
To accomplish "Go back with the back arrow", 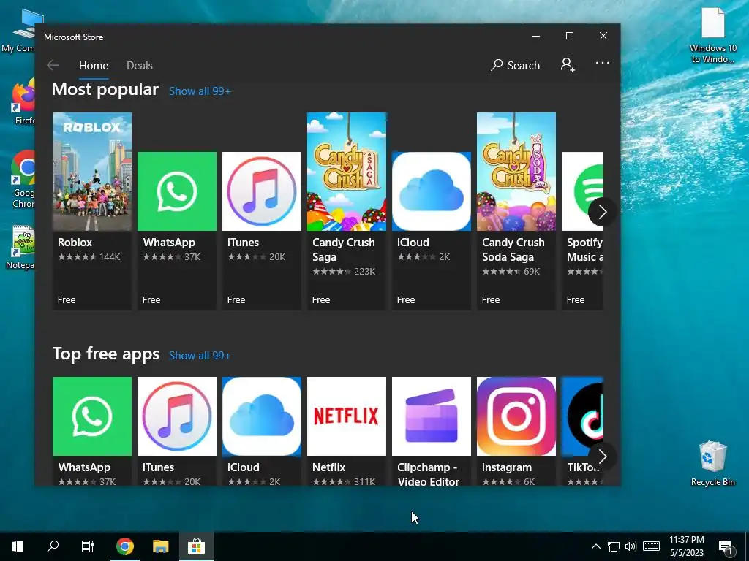I will tap(53, 65).
